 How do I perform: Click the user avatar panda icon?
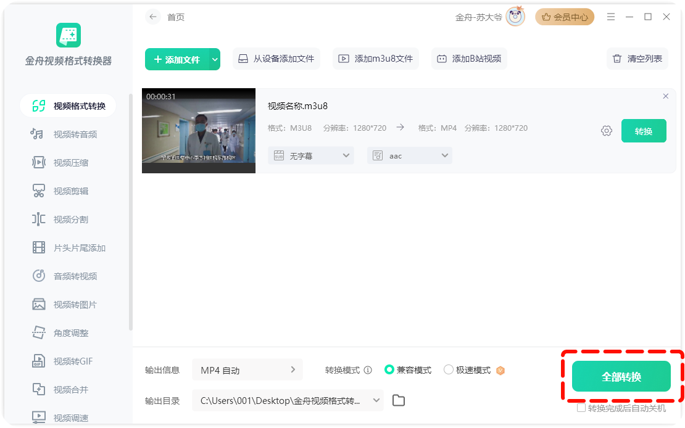515,17
